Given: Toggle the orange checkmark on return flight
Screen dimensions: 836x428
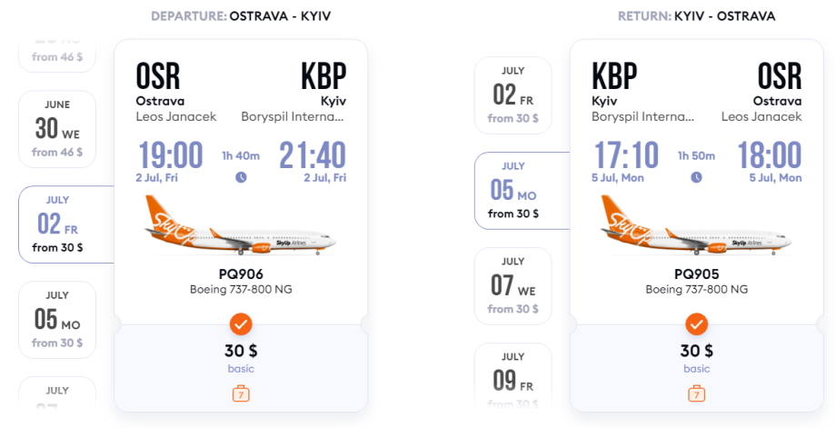Looking at the screenshot, I should click(x=697, y=323).
